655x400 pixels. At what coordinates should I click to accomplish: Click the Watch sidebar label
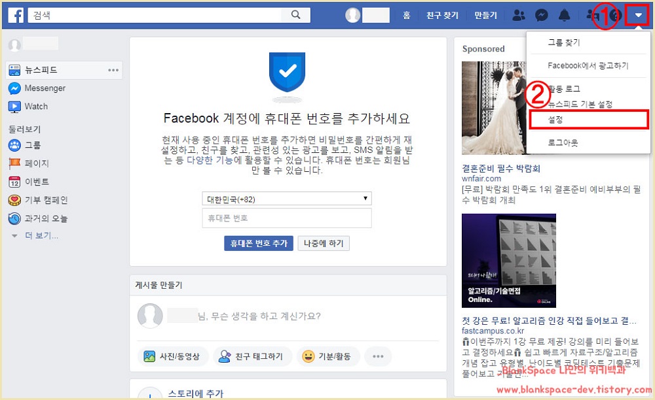pos(36,107)
